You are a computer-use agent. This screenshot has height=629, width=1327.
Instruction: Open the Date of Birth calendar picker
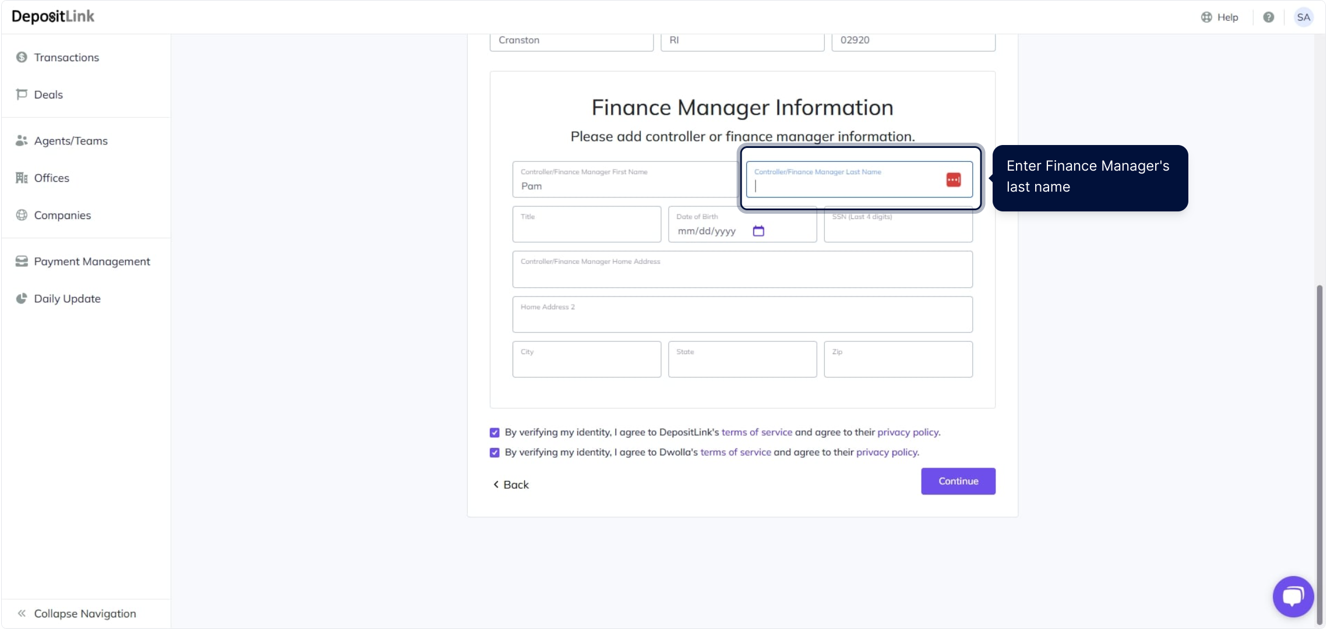(758, 231)
